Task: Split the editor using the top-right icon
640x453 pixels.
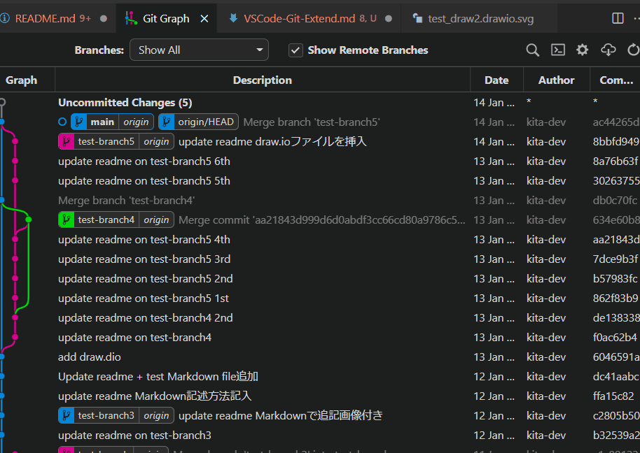Action: point(618,18)
